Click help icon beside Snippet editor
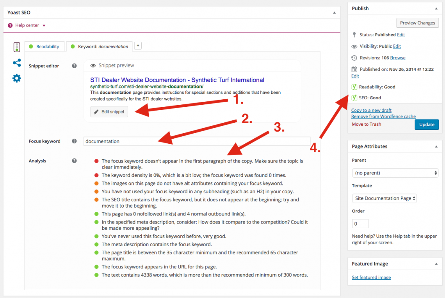This screenshot has width=445, height=298. pyautogui.click(x=74, y=66)
